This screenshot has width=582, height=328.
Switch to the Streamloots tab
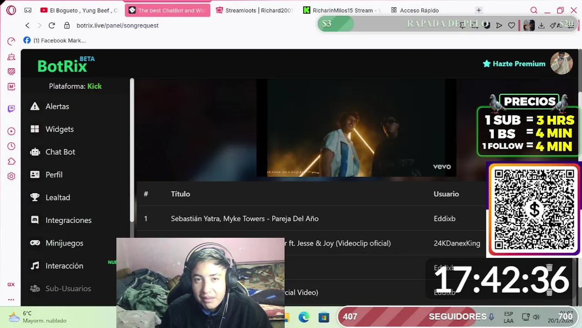[x=255, y=10]
